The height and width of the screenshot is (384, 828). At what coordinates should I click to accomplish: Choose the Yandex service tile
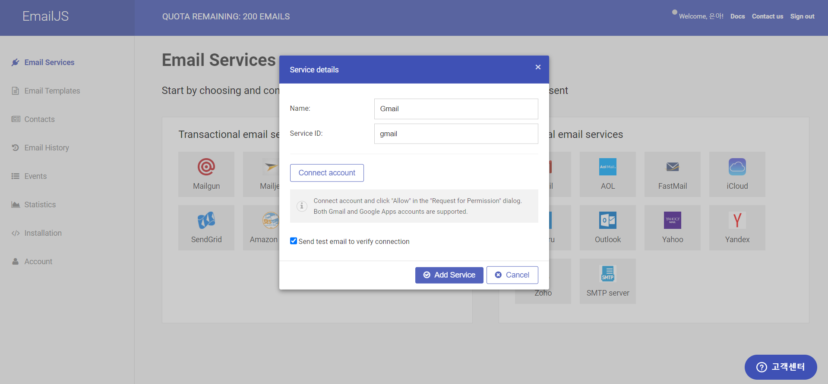tap(737, 228)
